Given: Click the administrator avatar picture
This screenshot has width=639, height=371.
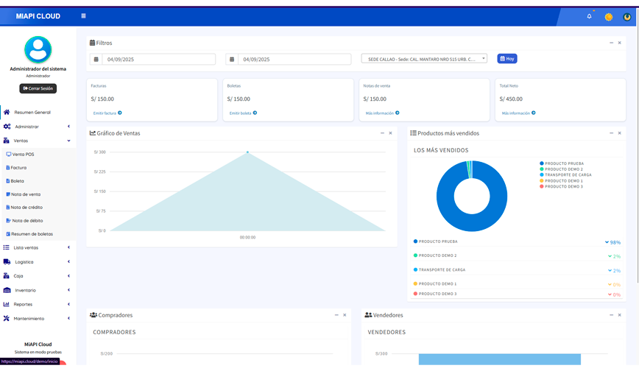Looking at the screenshot, I should [x=38, y=49].
